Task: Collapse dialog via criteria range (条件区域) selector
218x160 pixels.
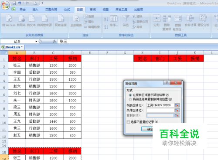Action: click(x=177, y=111)
